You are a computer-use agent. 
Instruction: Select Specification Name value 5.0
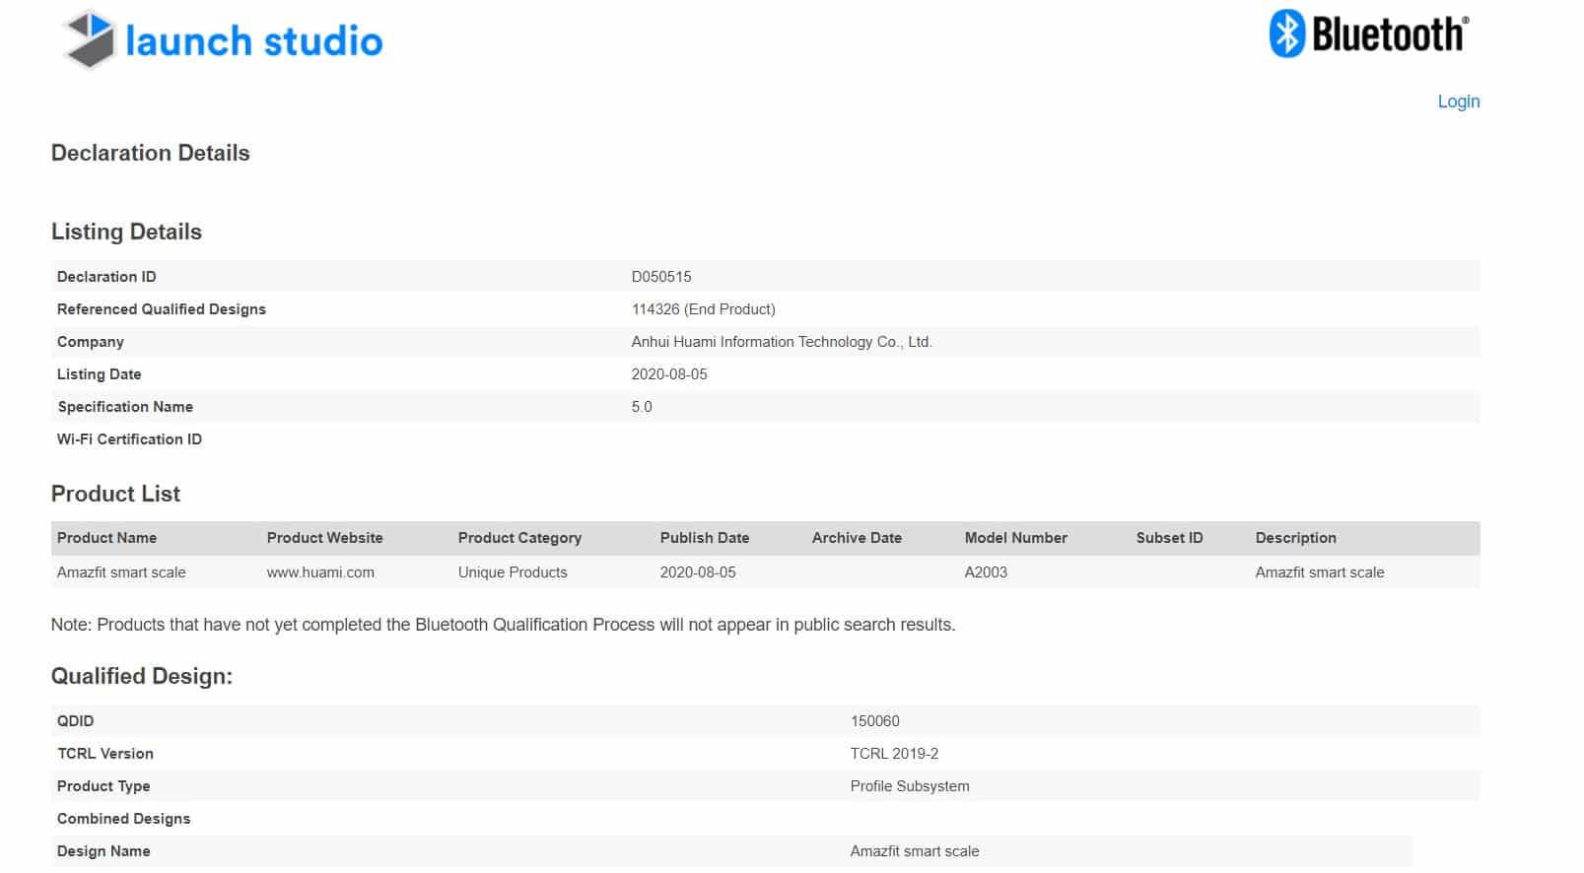(x=642, y=407)
